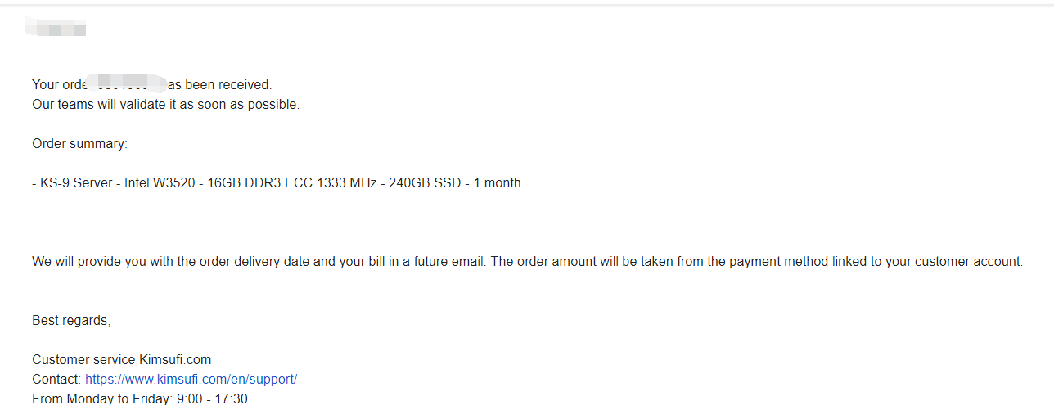1054x405 pixels.
Task: Click the "Your order" text at line start
Action: [57, 85]
